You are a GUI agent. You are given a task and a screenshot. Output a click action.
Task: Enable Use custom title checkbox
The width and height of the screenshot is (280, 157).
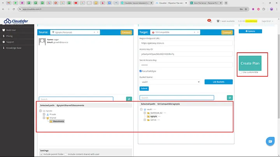click(241, 72)
